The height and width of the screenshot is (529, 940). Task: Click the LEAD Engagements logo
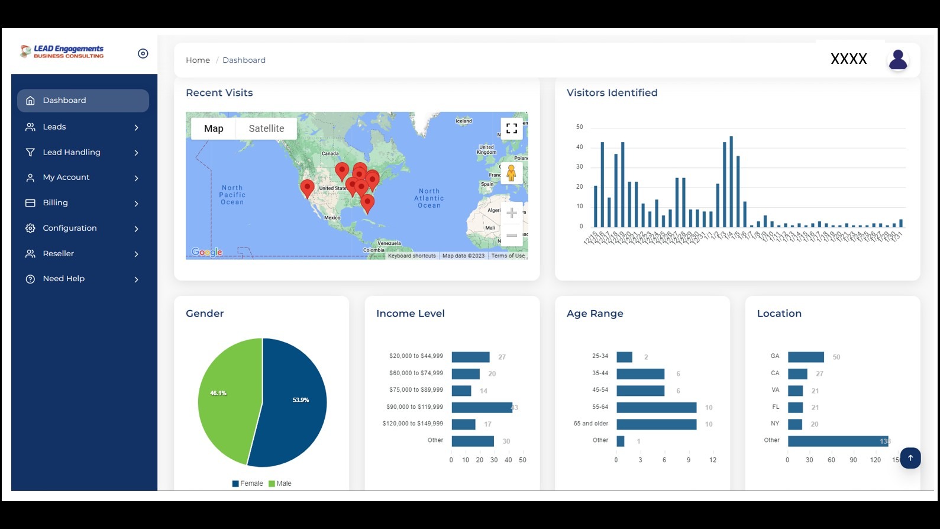(62, 52)
